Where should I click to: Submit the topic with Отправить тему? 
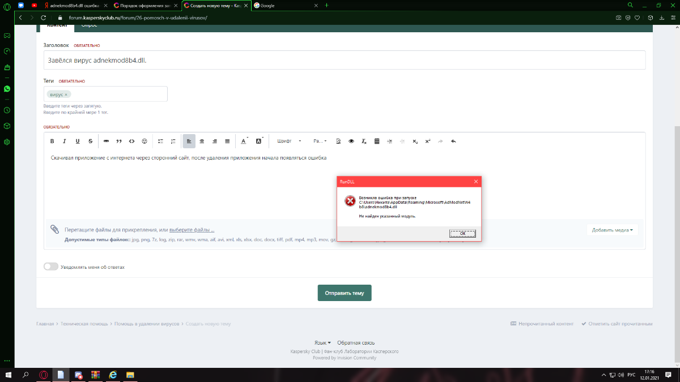(345, 293)
